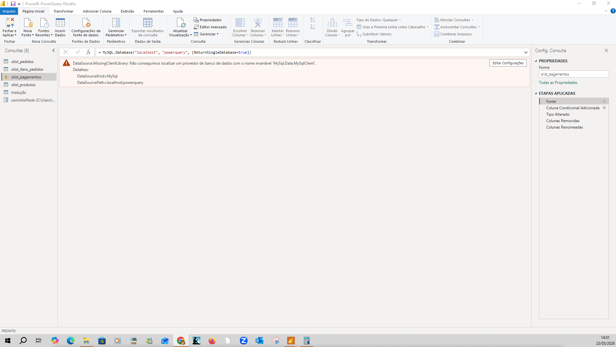Screen dimensions: 616x347
Task: Confirm the formula with the checkmark icon
Action: point(77,52)
